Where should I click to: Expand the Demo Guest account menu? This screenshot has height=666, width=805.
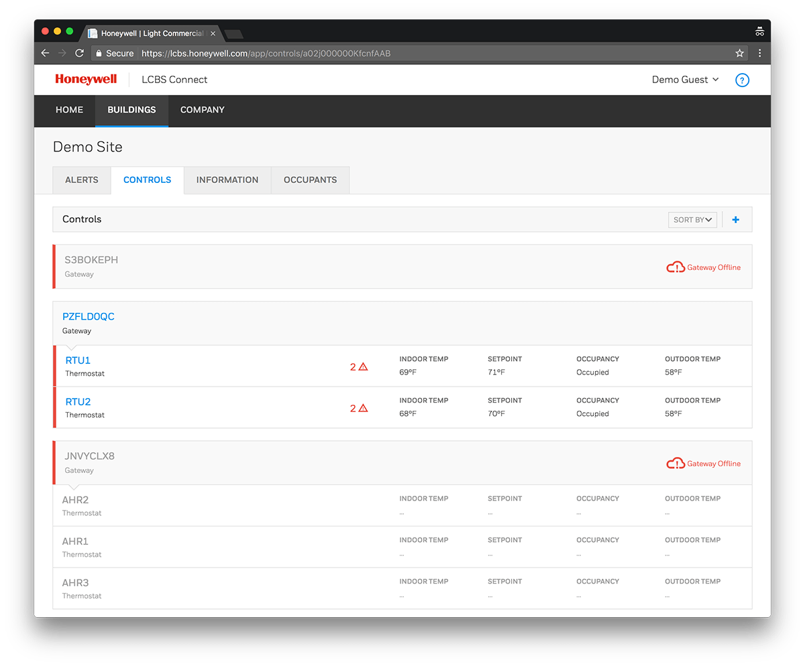tap(685, 79)
